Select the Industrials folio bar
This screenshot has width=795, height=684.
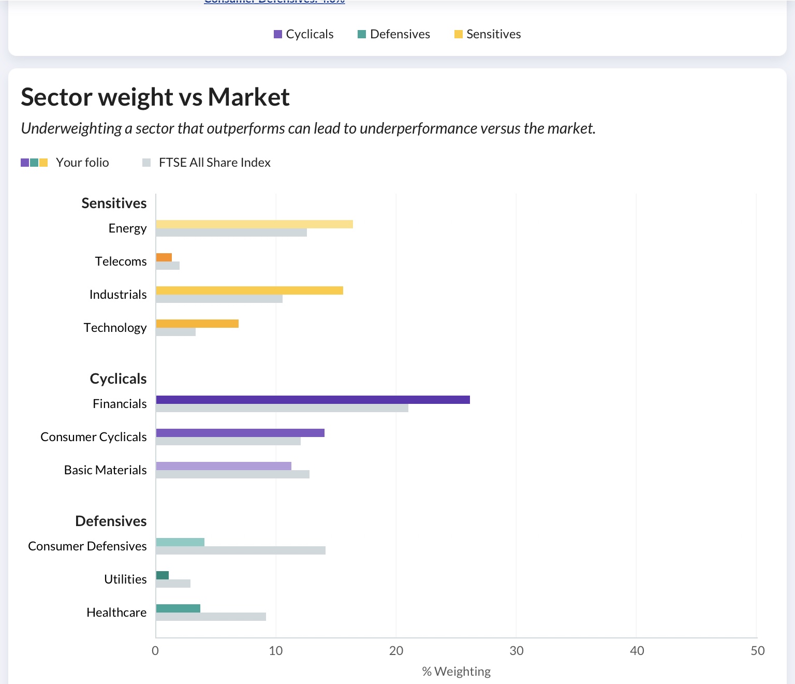pos(249,290)
